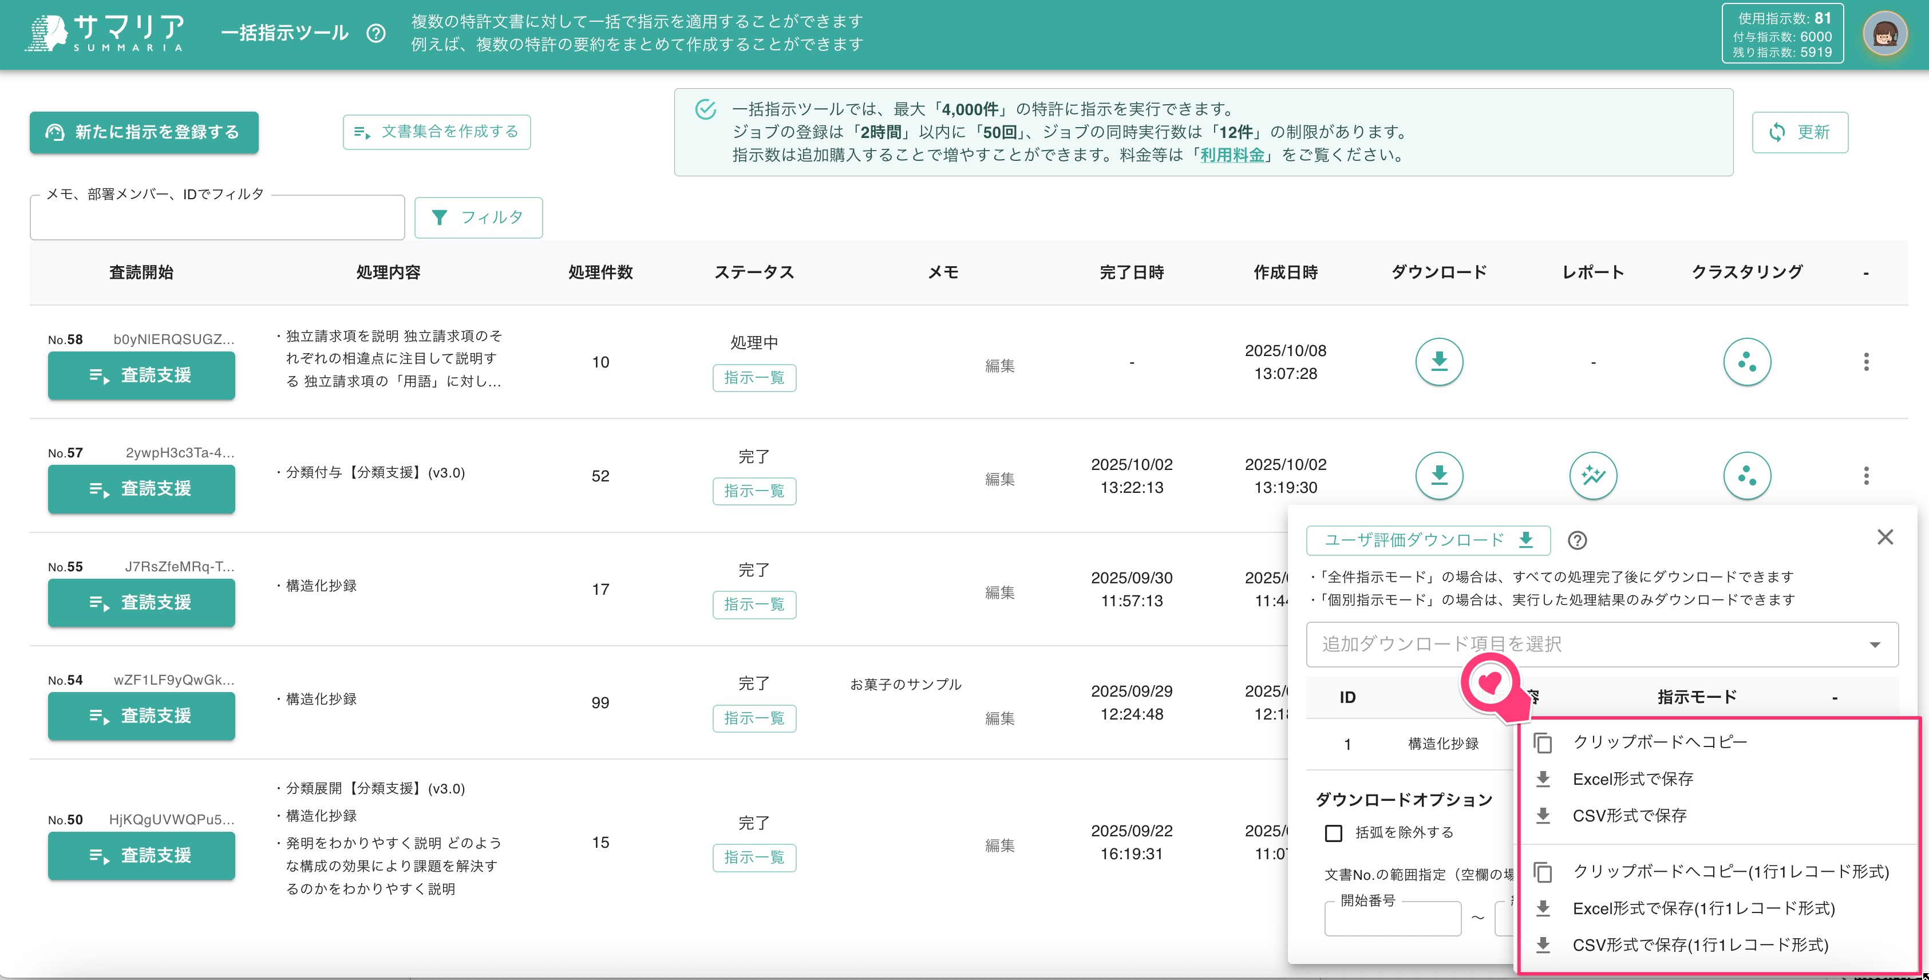
Task: Click the ステータス column header
Action: [754, 272]
